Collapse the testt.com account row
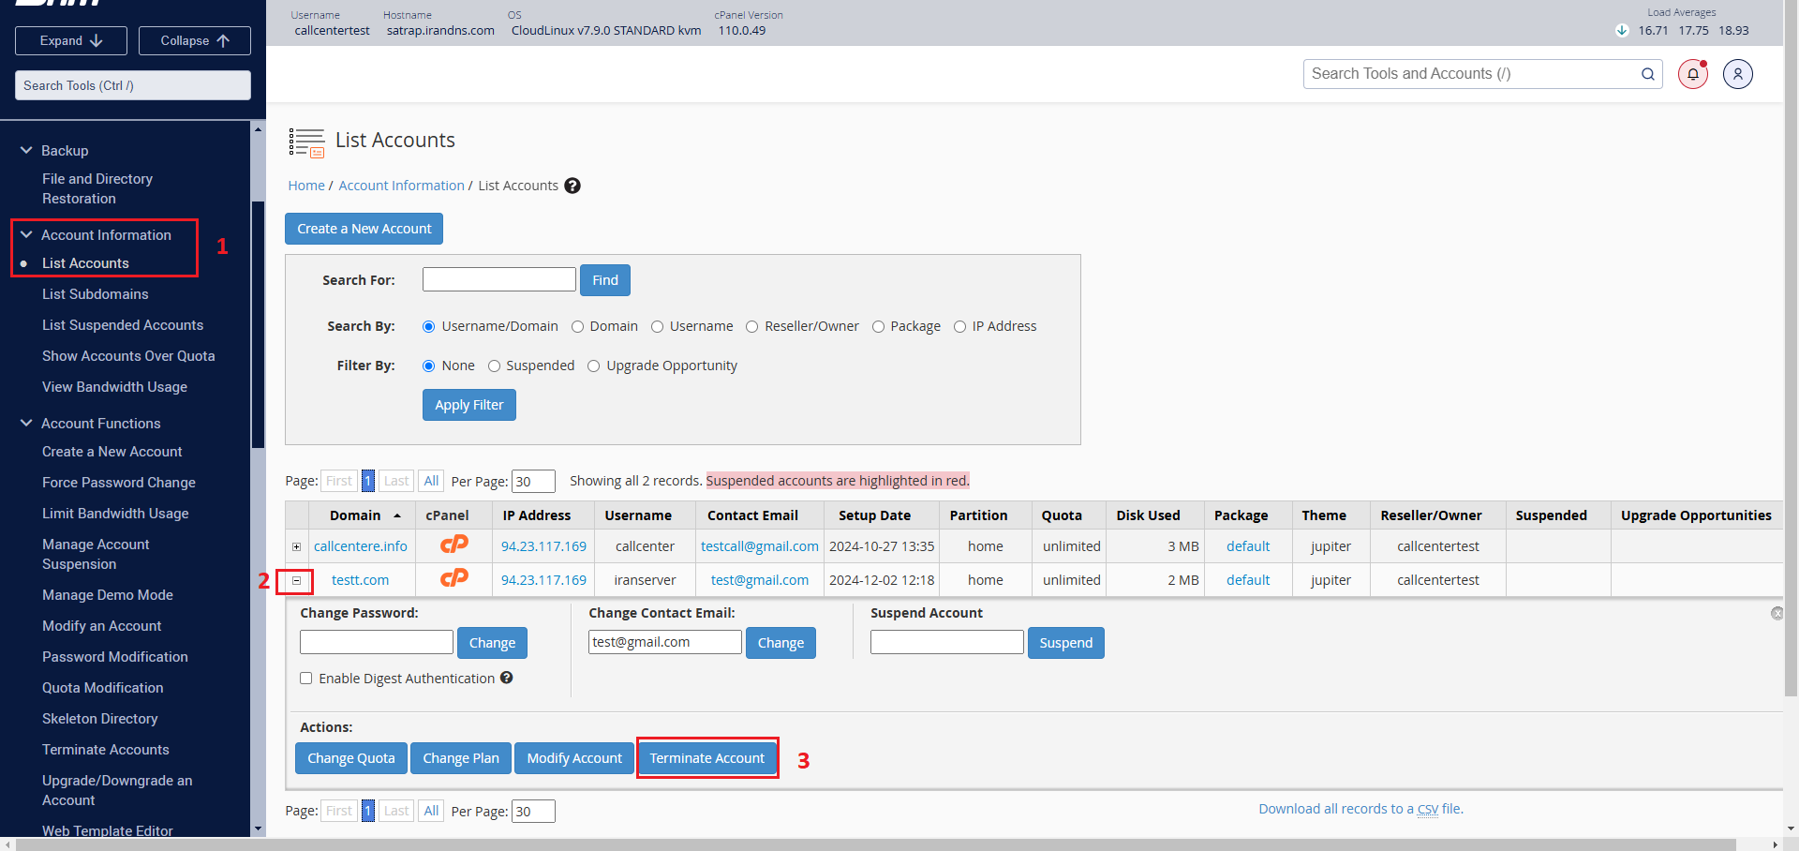 coord(296,581)
